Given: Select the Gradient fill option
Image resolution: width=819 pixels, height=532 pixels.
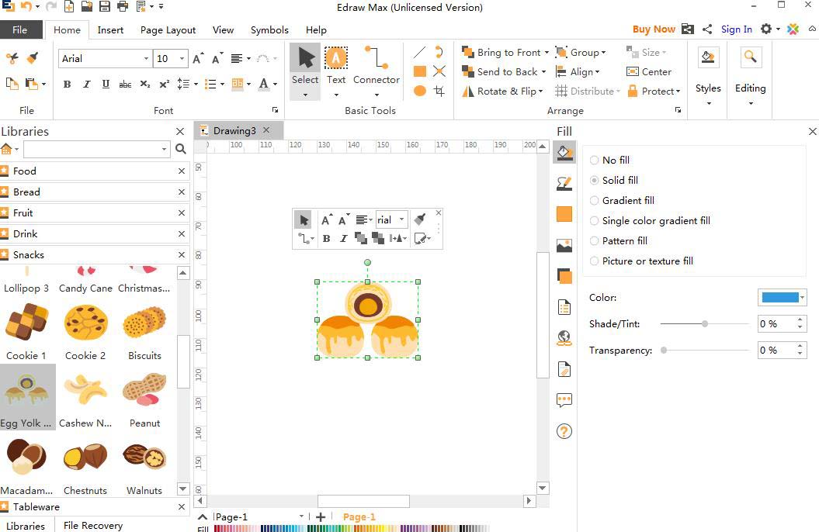Looking at the screenshot, I should point(622,200).
